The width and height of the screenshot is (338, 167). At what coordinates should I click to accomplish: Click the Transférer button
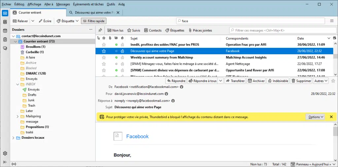(x=235, y=81)
